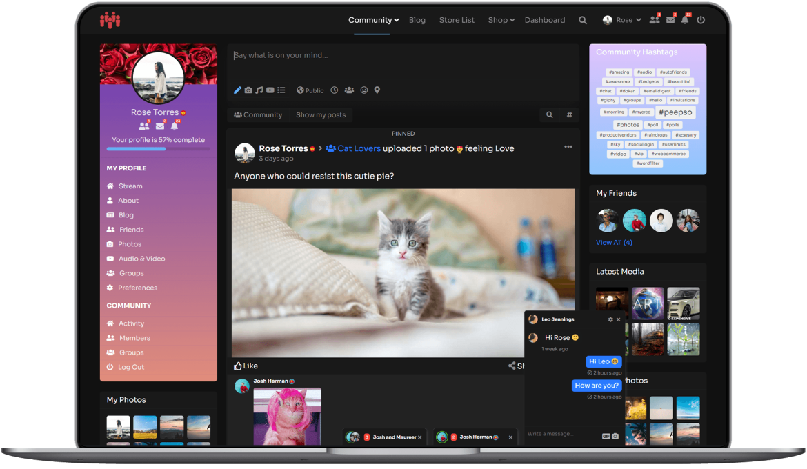Click the camera icon in post composer
This screenshot has height=469, width=807.
pos(248,90)
